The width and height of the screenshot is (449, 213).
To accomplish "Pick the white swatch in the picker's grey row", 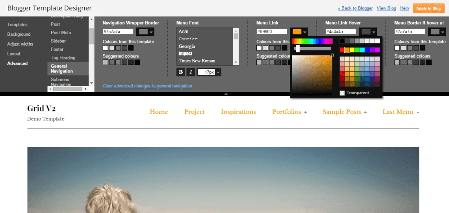I will 377,41.
